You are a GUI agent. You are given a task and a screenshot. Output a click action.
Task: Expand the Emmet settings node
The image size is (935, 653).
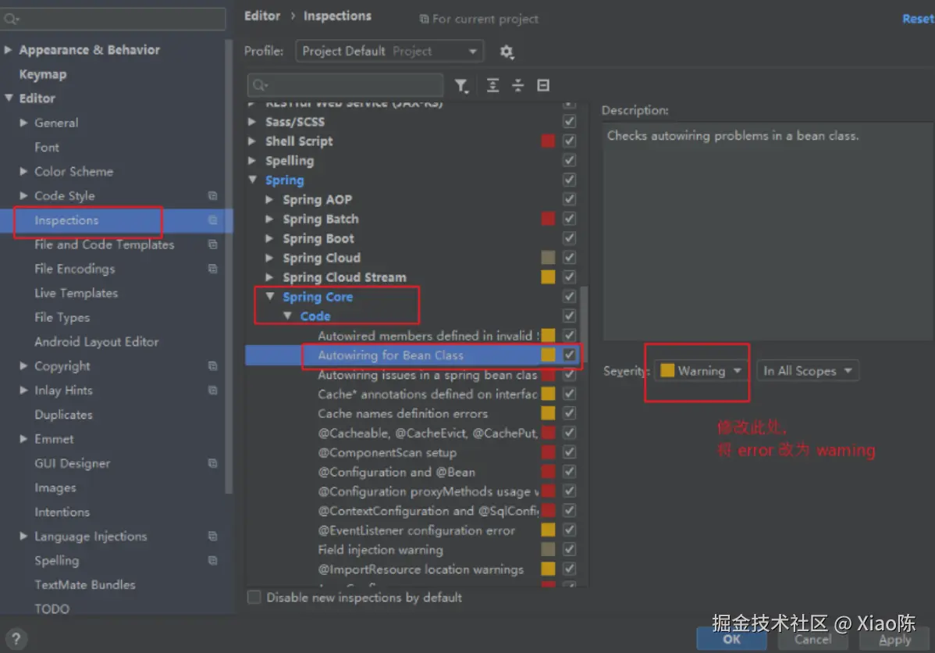[23, 439]
